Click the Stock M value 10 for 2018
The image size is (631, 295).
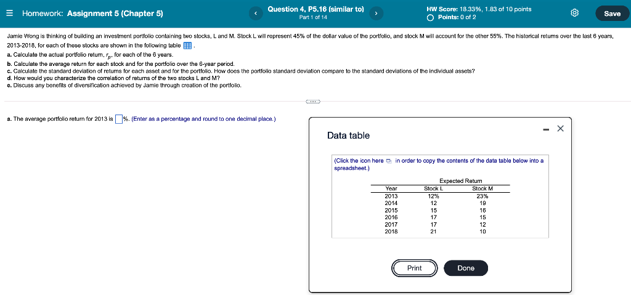click(x=482, y=232)
